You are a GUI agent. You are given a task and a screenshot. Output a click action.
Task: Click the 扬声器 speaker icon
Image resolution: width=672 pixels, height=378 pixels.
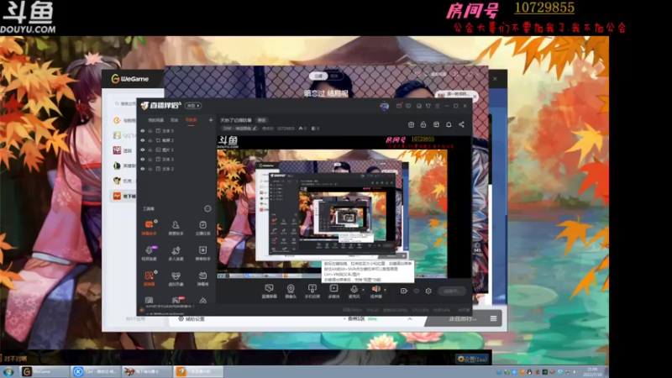[x=375, y=291]
